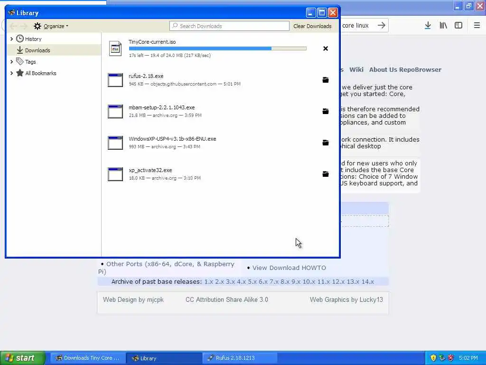486x365 pixels.
Task: Open containing folder for xp_activate32.exe
Action: coord(326,174)
